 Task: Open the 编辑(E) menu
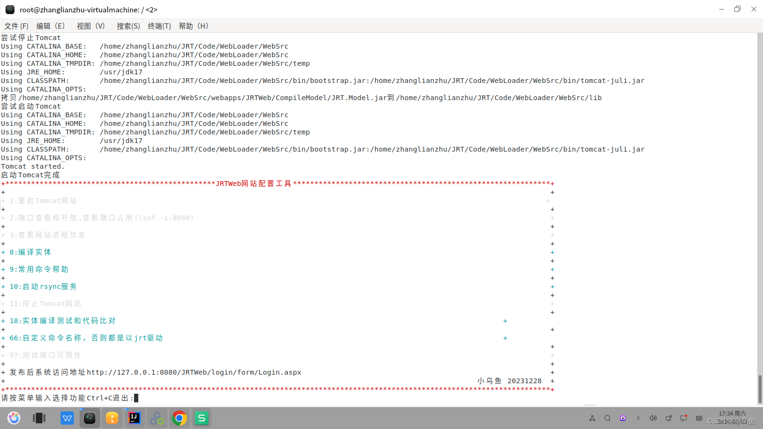click(51, 26)
